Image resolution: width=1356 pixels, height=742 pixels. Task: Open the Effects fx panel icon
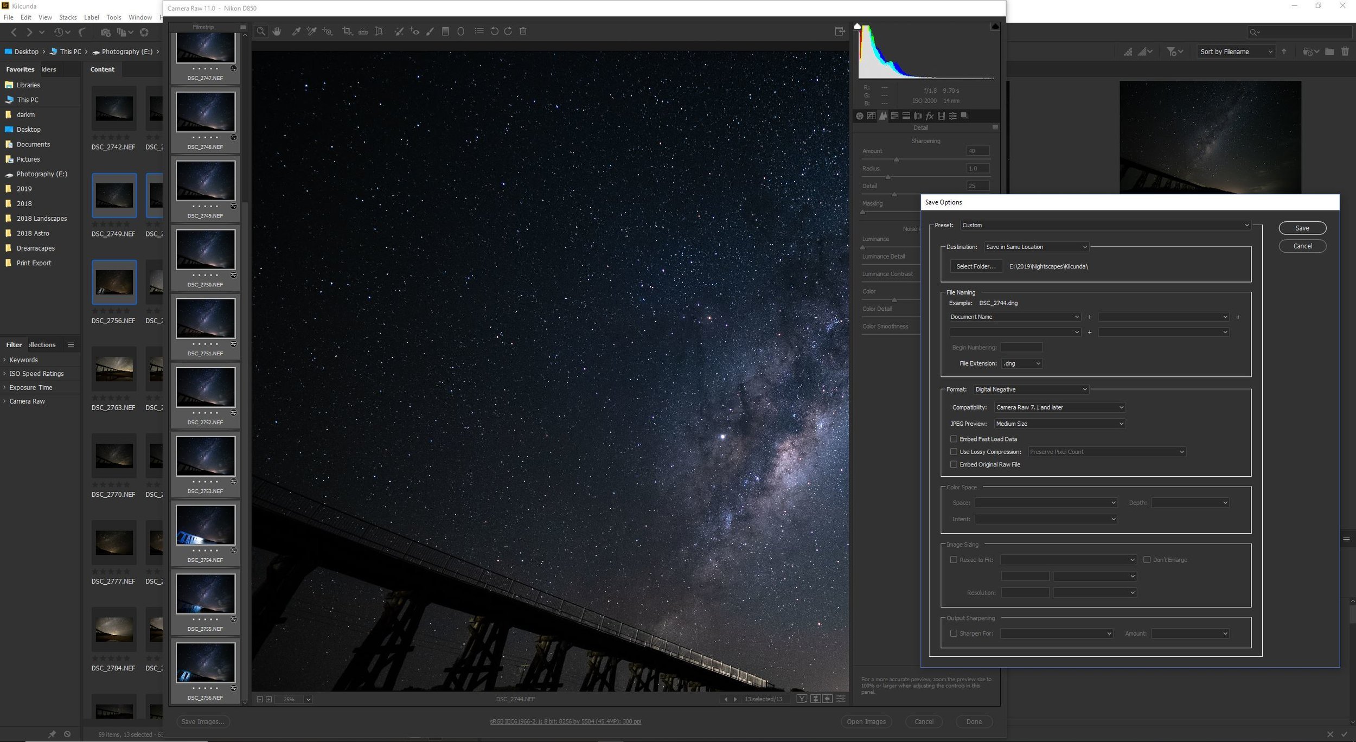point(930,116)
